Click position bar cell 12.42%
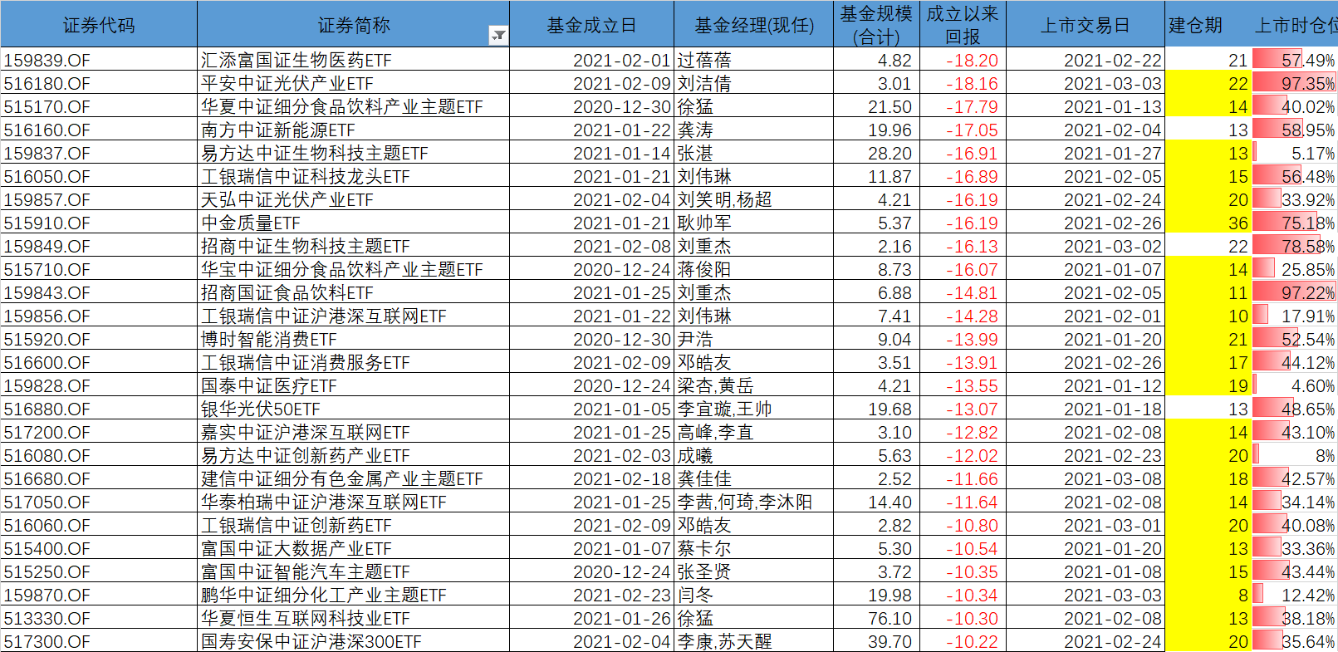The width and height of the screenshot is (1338, 652). pos(1295,595)
